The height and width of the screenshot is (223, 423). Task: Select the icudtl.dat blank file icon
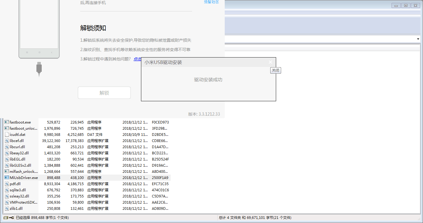[7, 134]
